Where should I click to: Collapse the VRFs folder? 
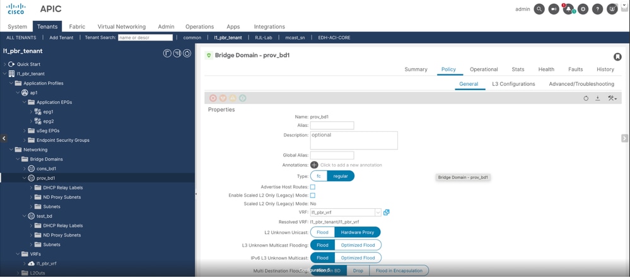tap(18, 254)
